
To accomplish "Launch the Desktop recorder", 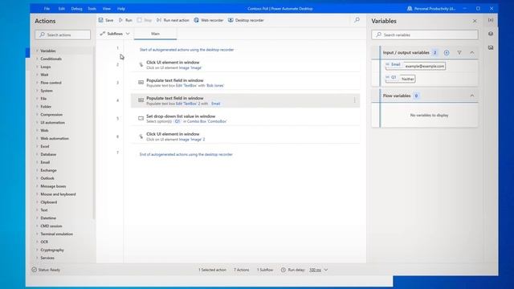I will click(x=246, y=20).
